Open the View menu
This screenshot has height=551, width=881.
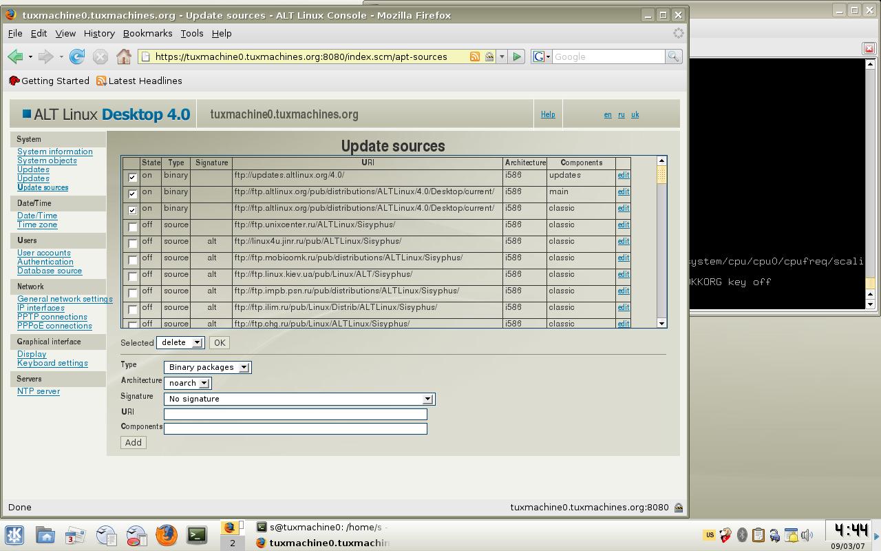tap(65, 33)
